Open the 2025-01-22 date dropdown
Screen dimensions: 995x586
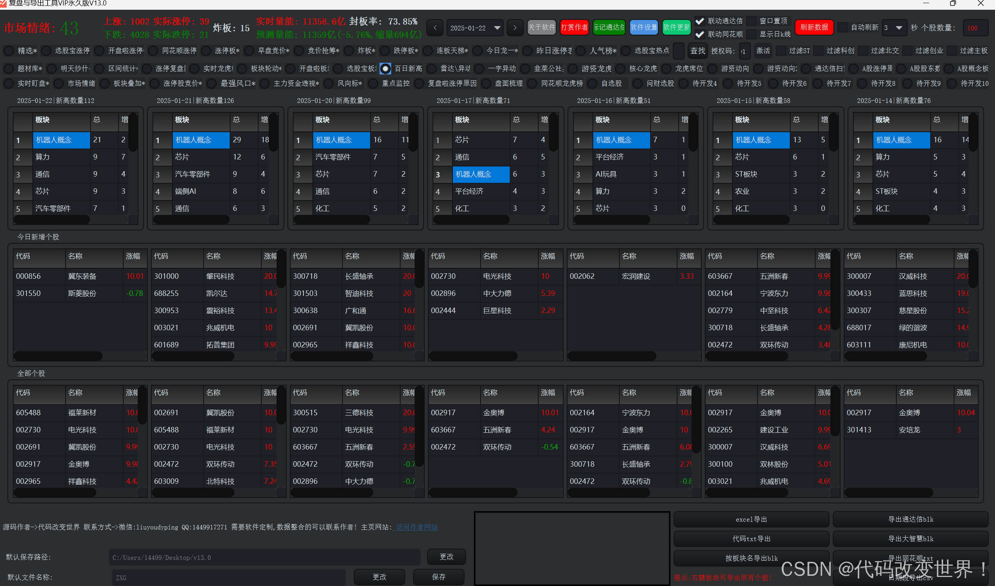tap(497, 28)
